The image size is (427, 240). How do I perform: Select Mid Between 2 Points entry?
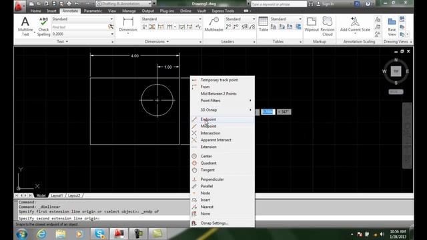(222, 93)
